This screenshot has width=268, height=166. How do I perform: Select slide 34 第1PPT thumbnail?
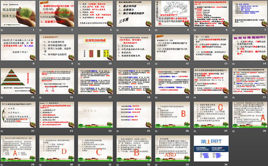211,148
